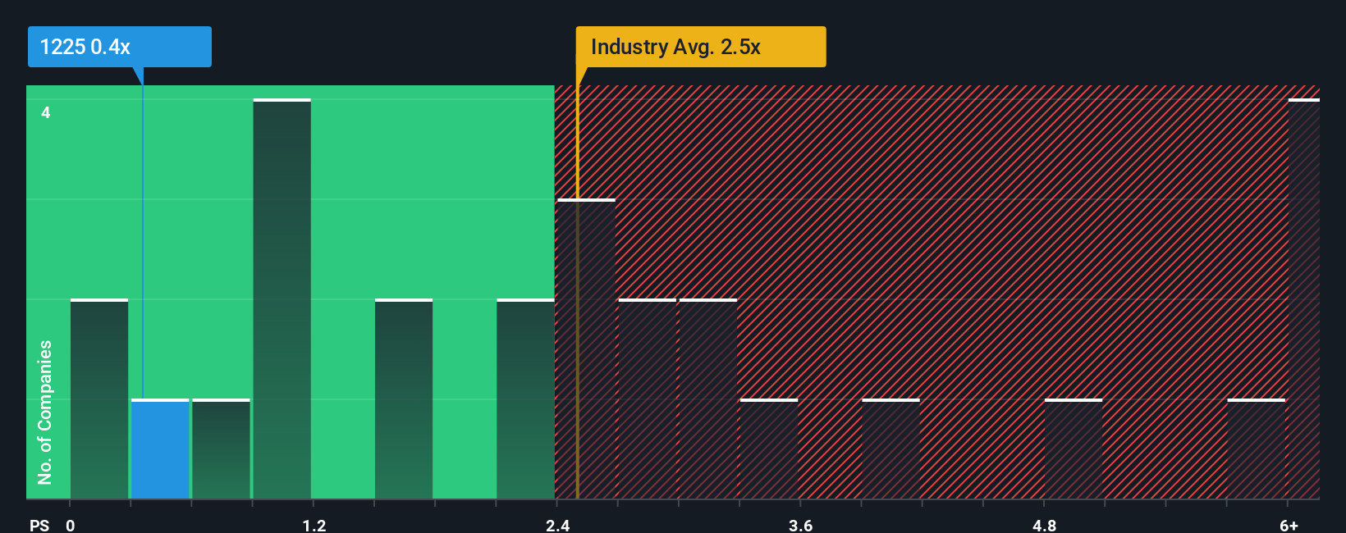Click the bar ending just before 2.4 PS
Viewport: 1346px width, 533px height.
point(526,399)
